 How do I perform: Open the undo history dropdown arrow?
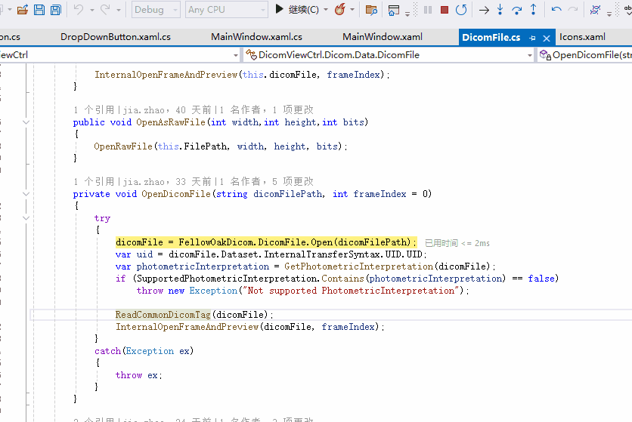[92, 10]
